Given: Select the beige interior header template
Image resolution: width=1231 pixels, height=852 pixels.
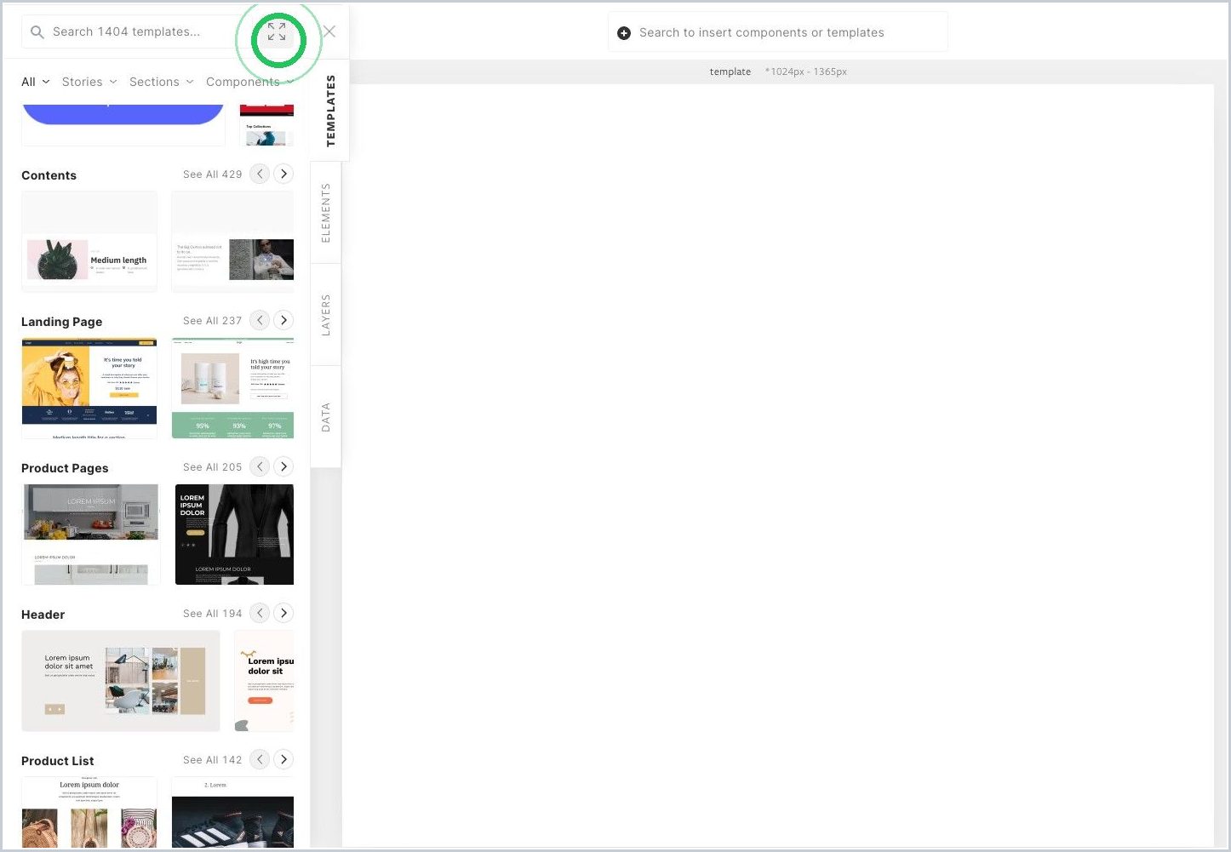Looking at the screenshot, I should tap(121, 681).
